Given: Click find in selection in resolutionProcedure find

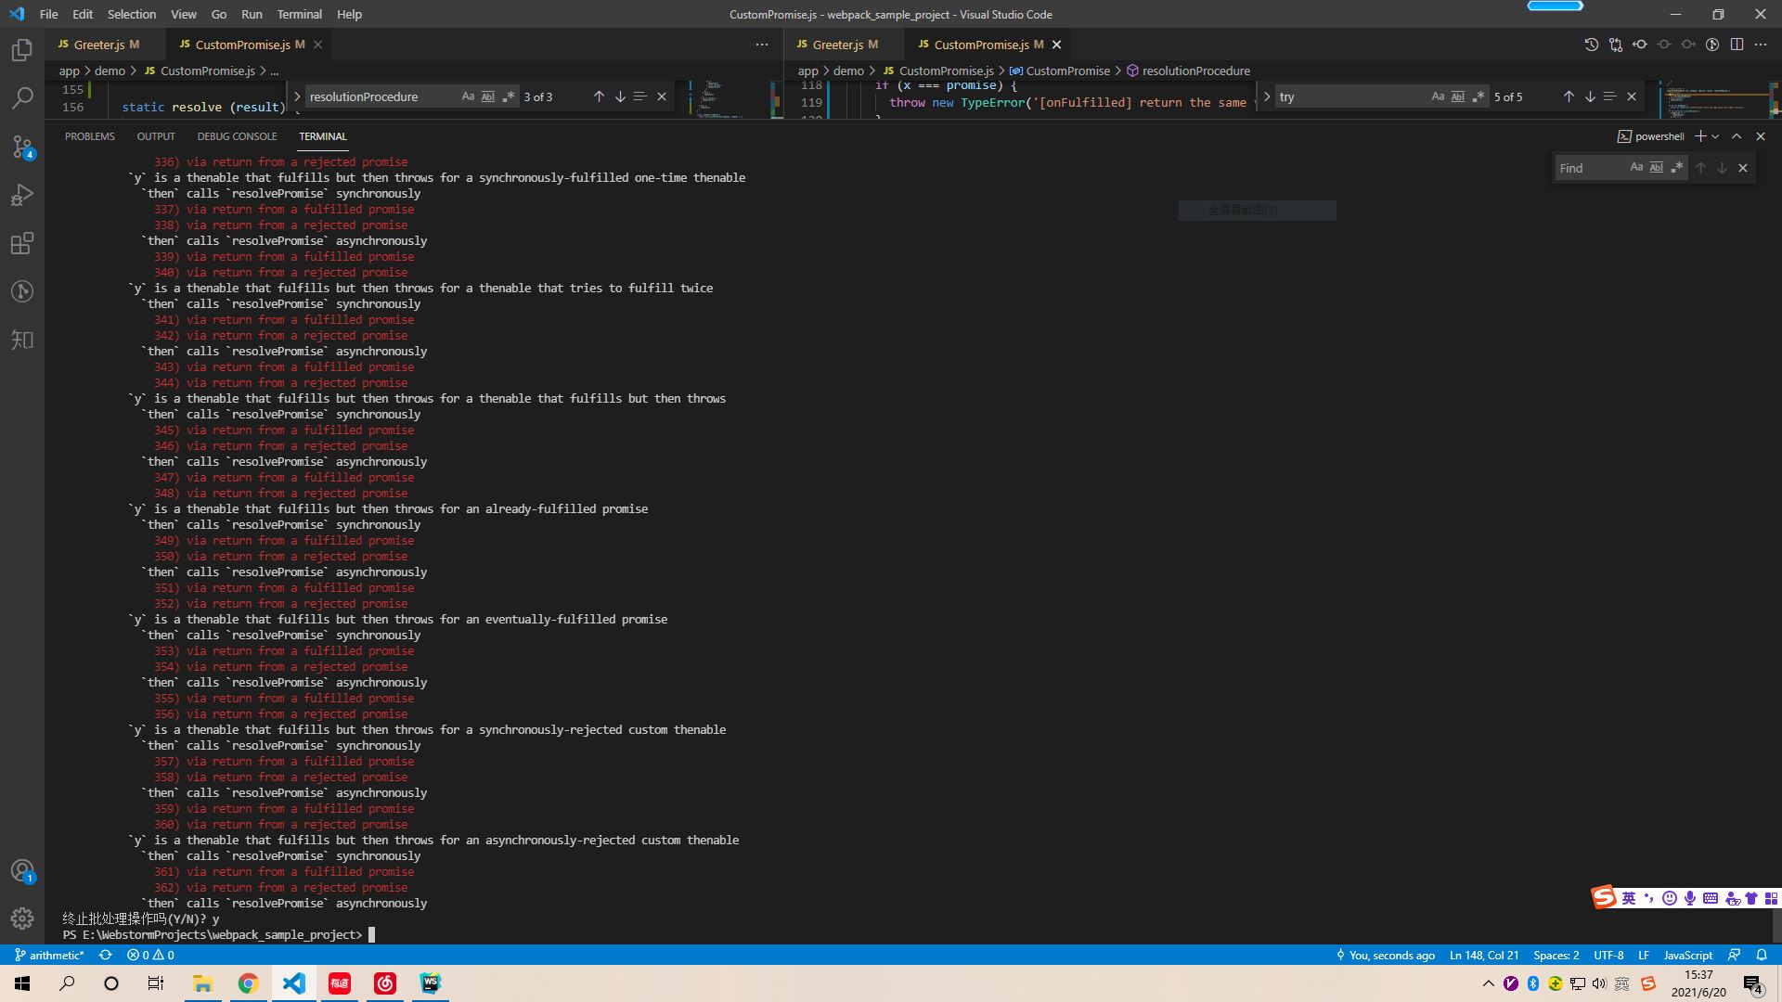Looking at the screenshot, I should (640, 96).
